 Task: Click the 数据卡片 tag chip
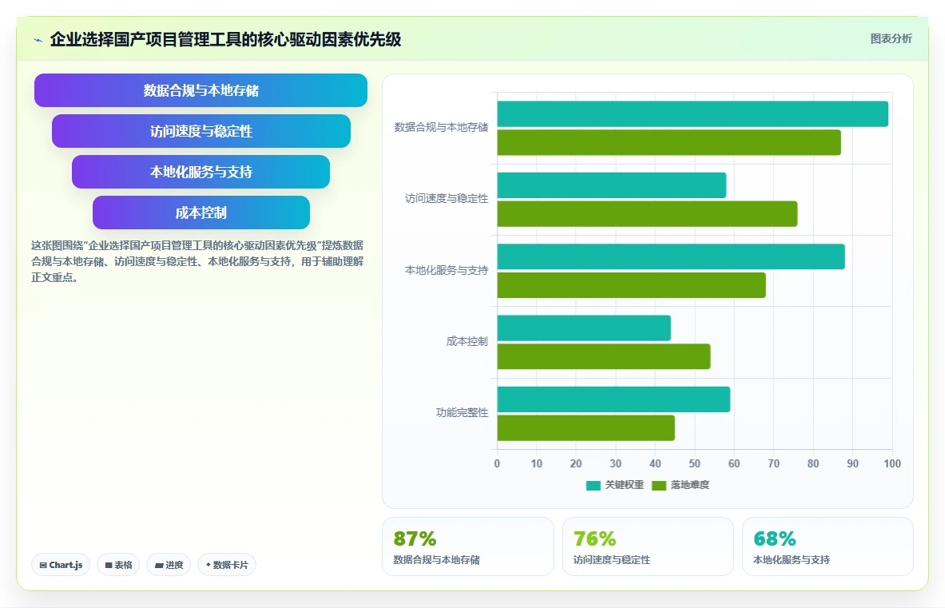227,565
